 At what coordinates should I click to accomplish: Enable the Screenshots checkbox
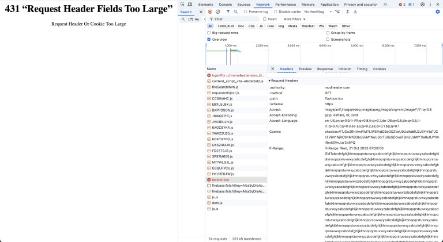pyautogui.click(x=328, y=40)
